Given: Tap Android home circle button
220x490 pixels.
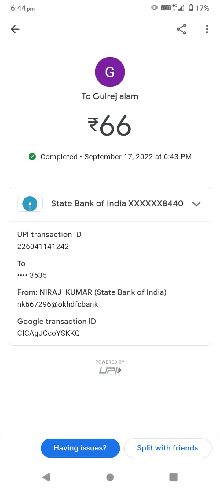Looking at the screenshot, I should click(x=110, y=477).
